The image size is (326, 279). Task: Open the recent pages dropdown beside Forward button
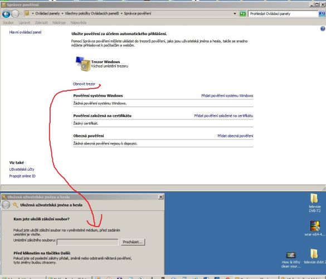[21, 14]
